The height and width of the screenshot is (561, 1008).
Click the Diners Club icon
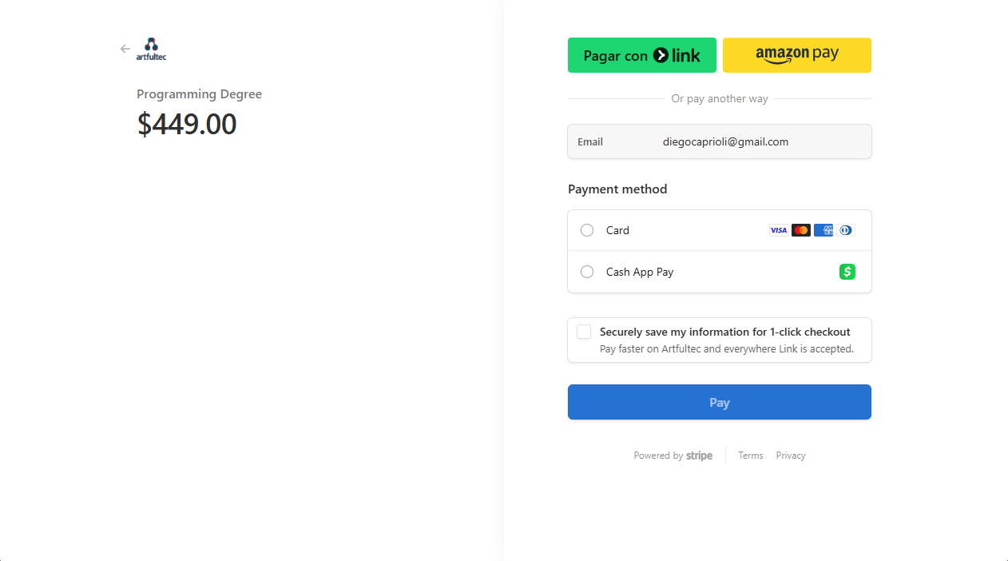pos(846,230)
